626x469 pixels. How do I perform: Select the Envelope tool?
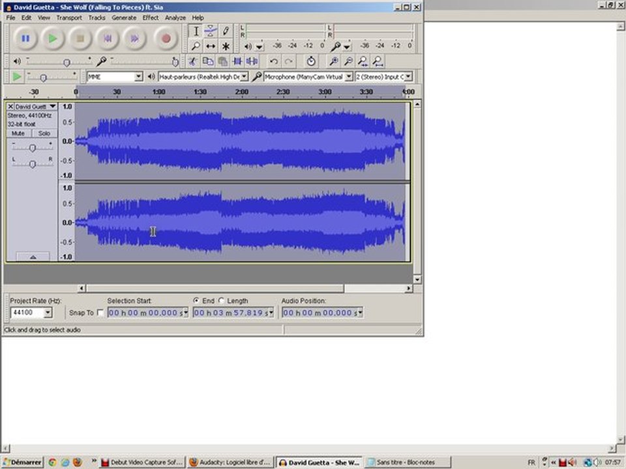(211, 31)
